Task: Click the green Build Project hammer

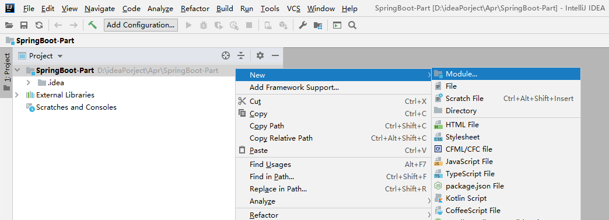Action: [x=92, y=25]
